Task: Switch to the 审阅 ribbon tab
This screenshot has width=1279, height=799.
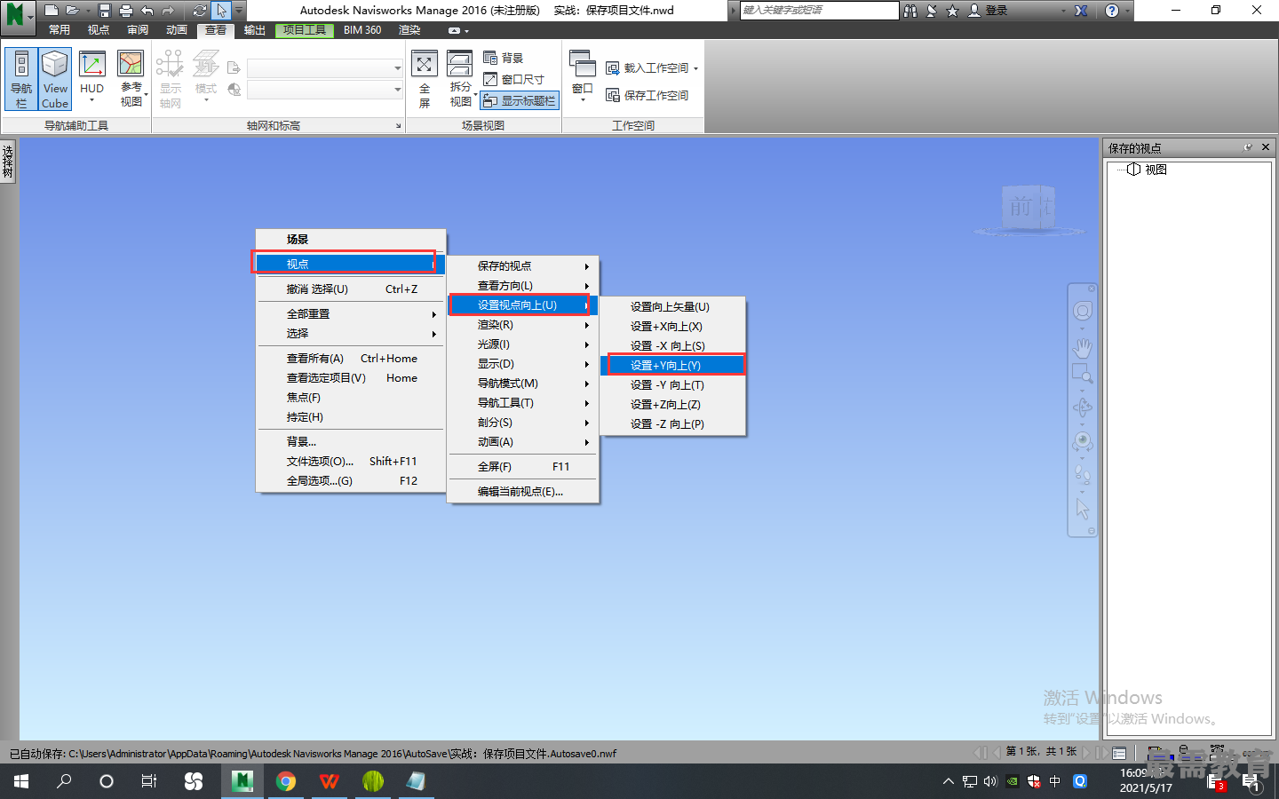Action: (138, 30)
